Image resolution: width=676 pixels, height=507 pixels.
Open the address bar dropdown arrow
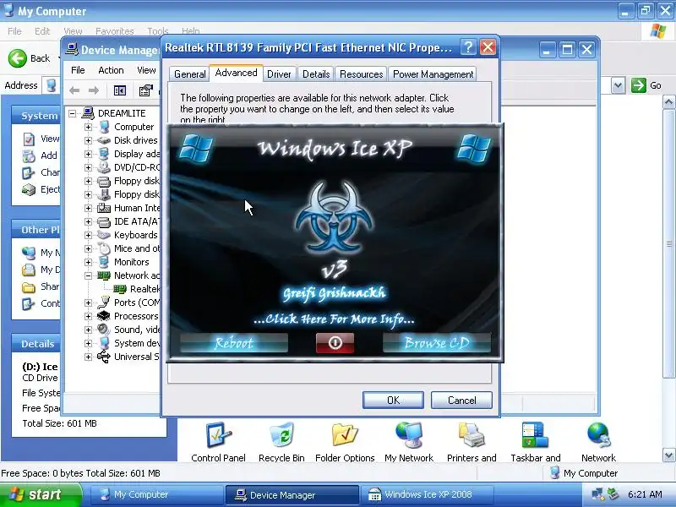618,85
